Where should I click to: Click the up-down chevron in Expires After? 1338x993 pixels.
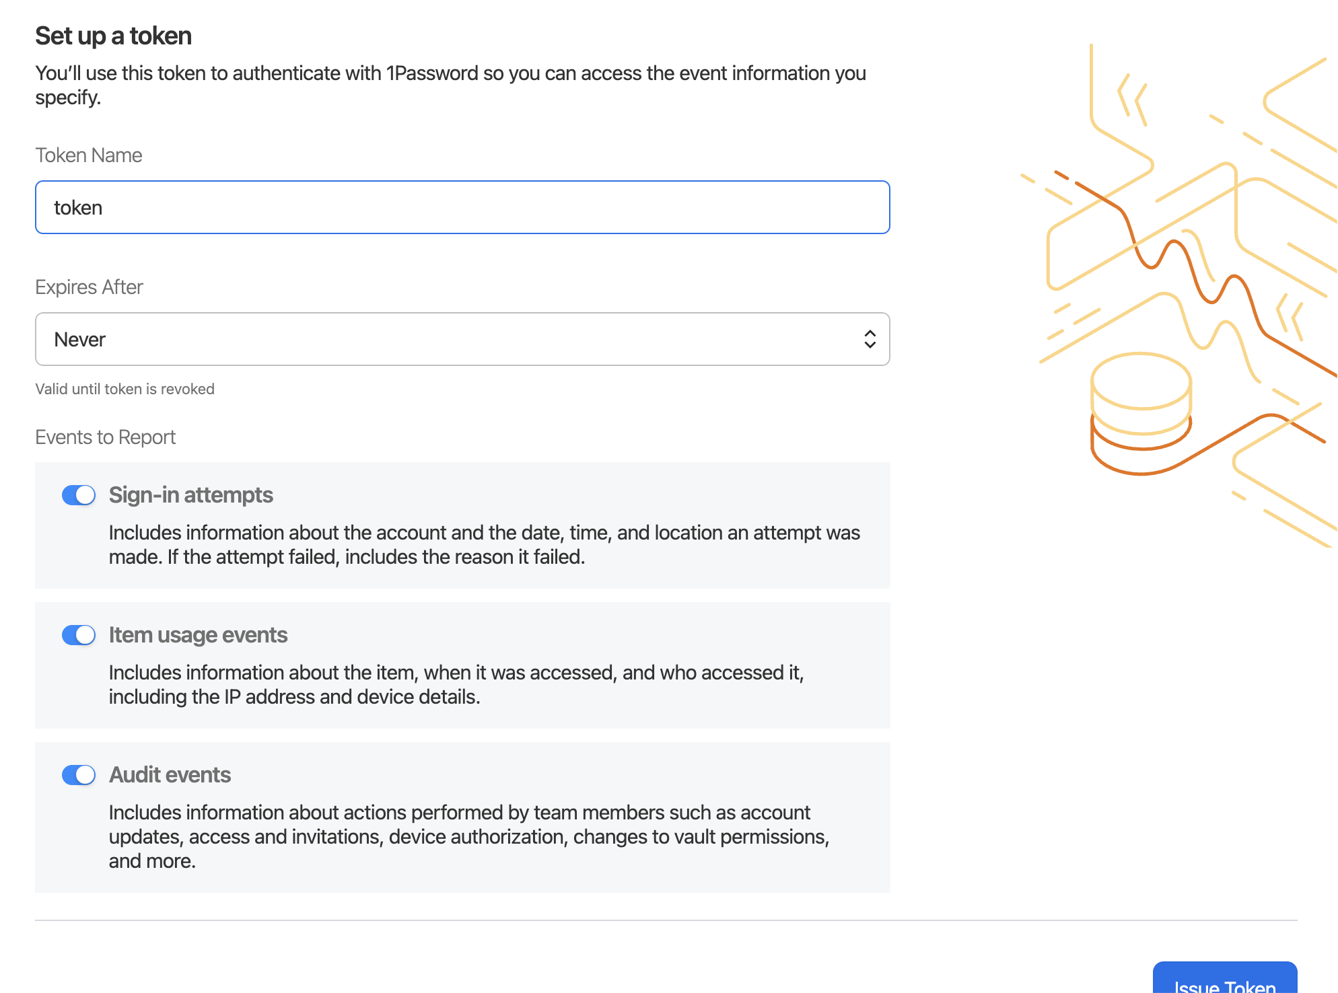coord(870,339)
